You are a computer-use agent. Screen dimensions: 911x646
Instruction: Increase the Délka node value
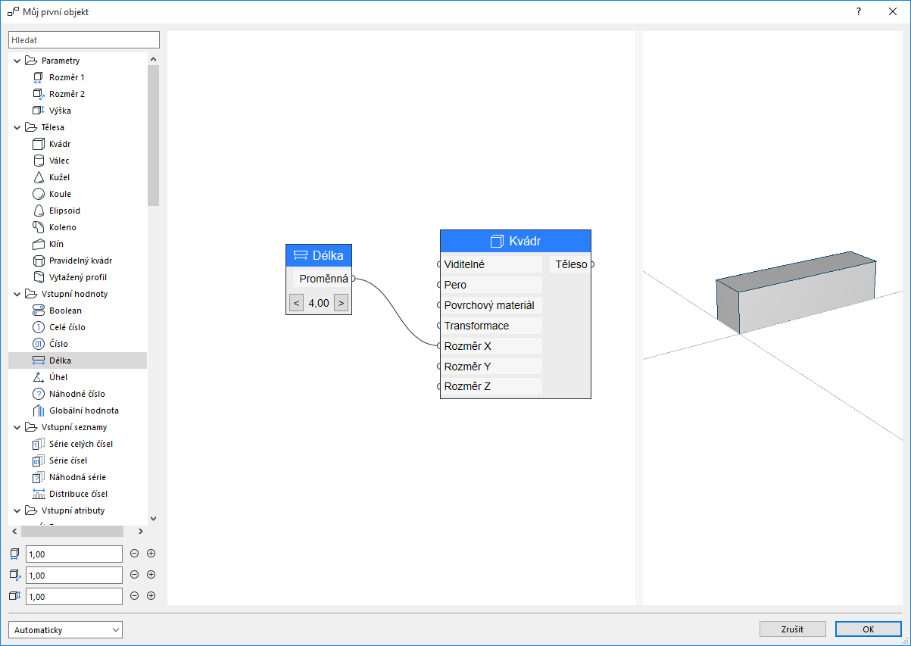click(342, 303)
